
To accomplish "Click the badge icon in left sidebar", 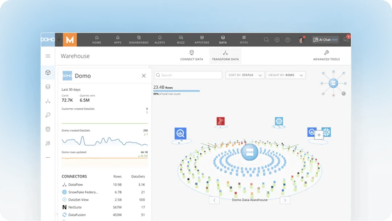I will 48,129.
